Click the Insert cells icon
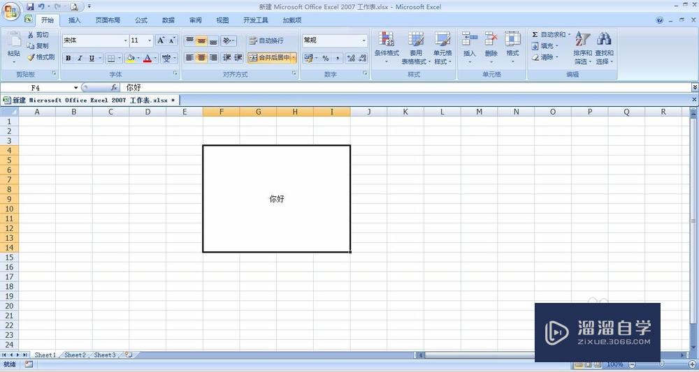 [470, 38]
